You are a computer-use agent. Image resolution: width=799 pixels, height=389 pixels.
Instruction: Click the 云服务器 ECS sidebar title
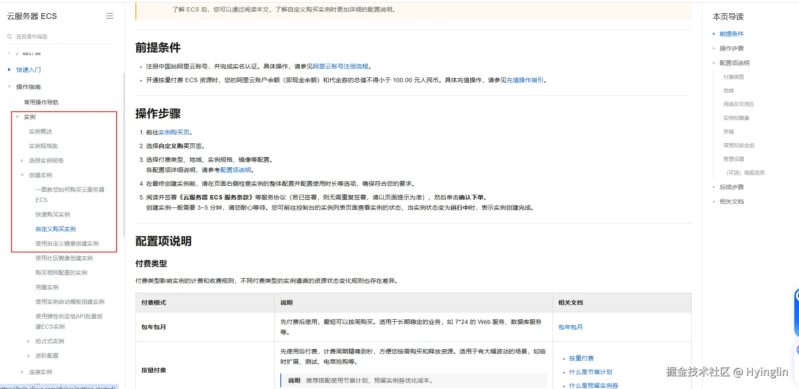pyautogui.click(x=32, y=16)
